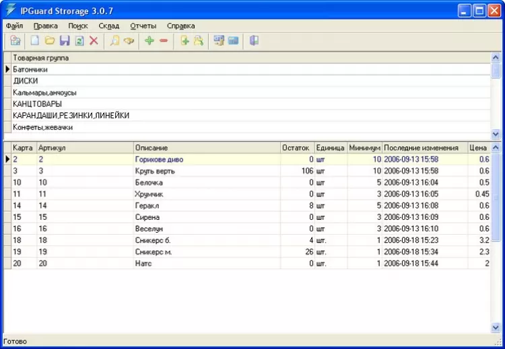Click the green refresh toolbar icon
The image size is (505, 349).
[x=79, y=41]
